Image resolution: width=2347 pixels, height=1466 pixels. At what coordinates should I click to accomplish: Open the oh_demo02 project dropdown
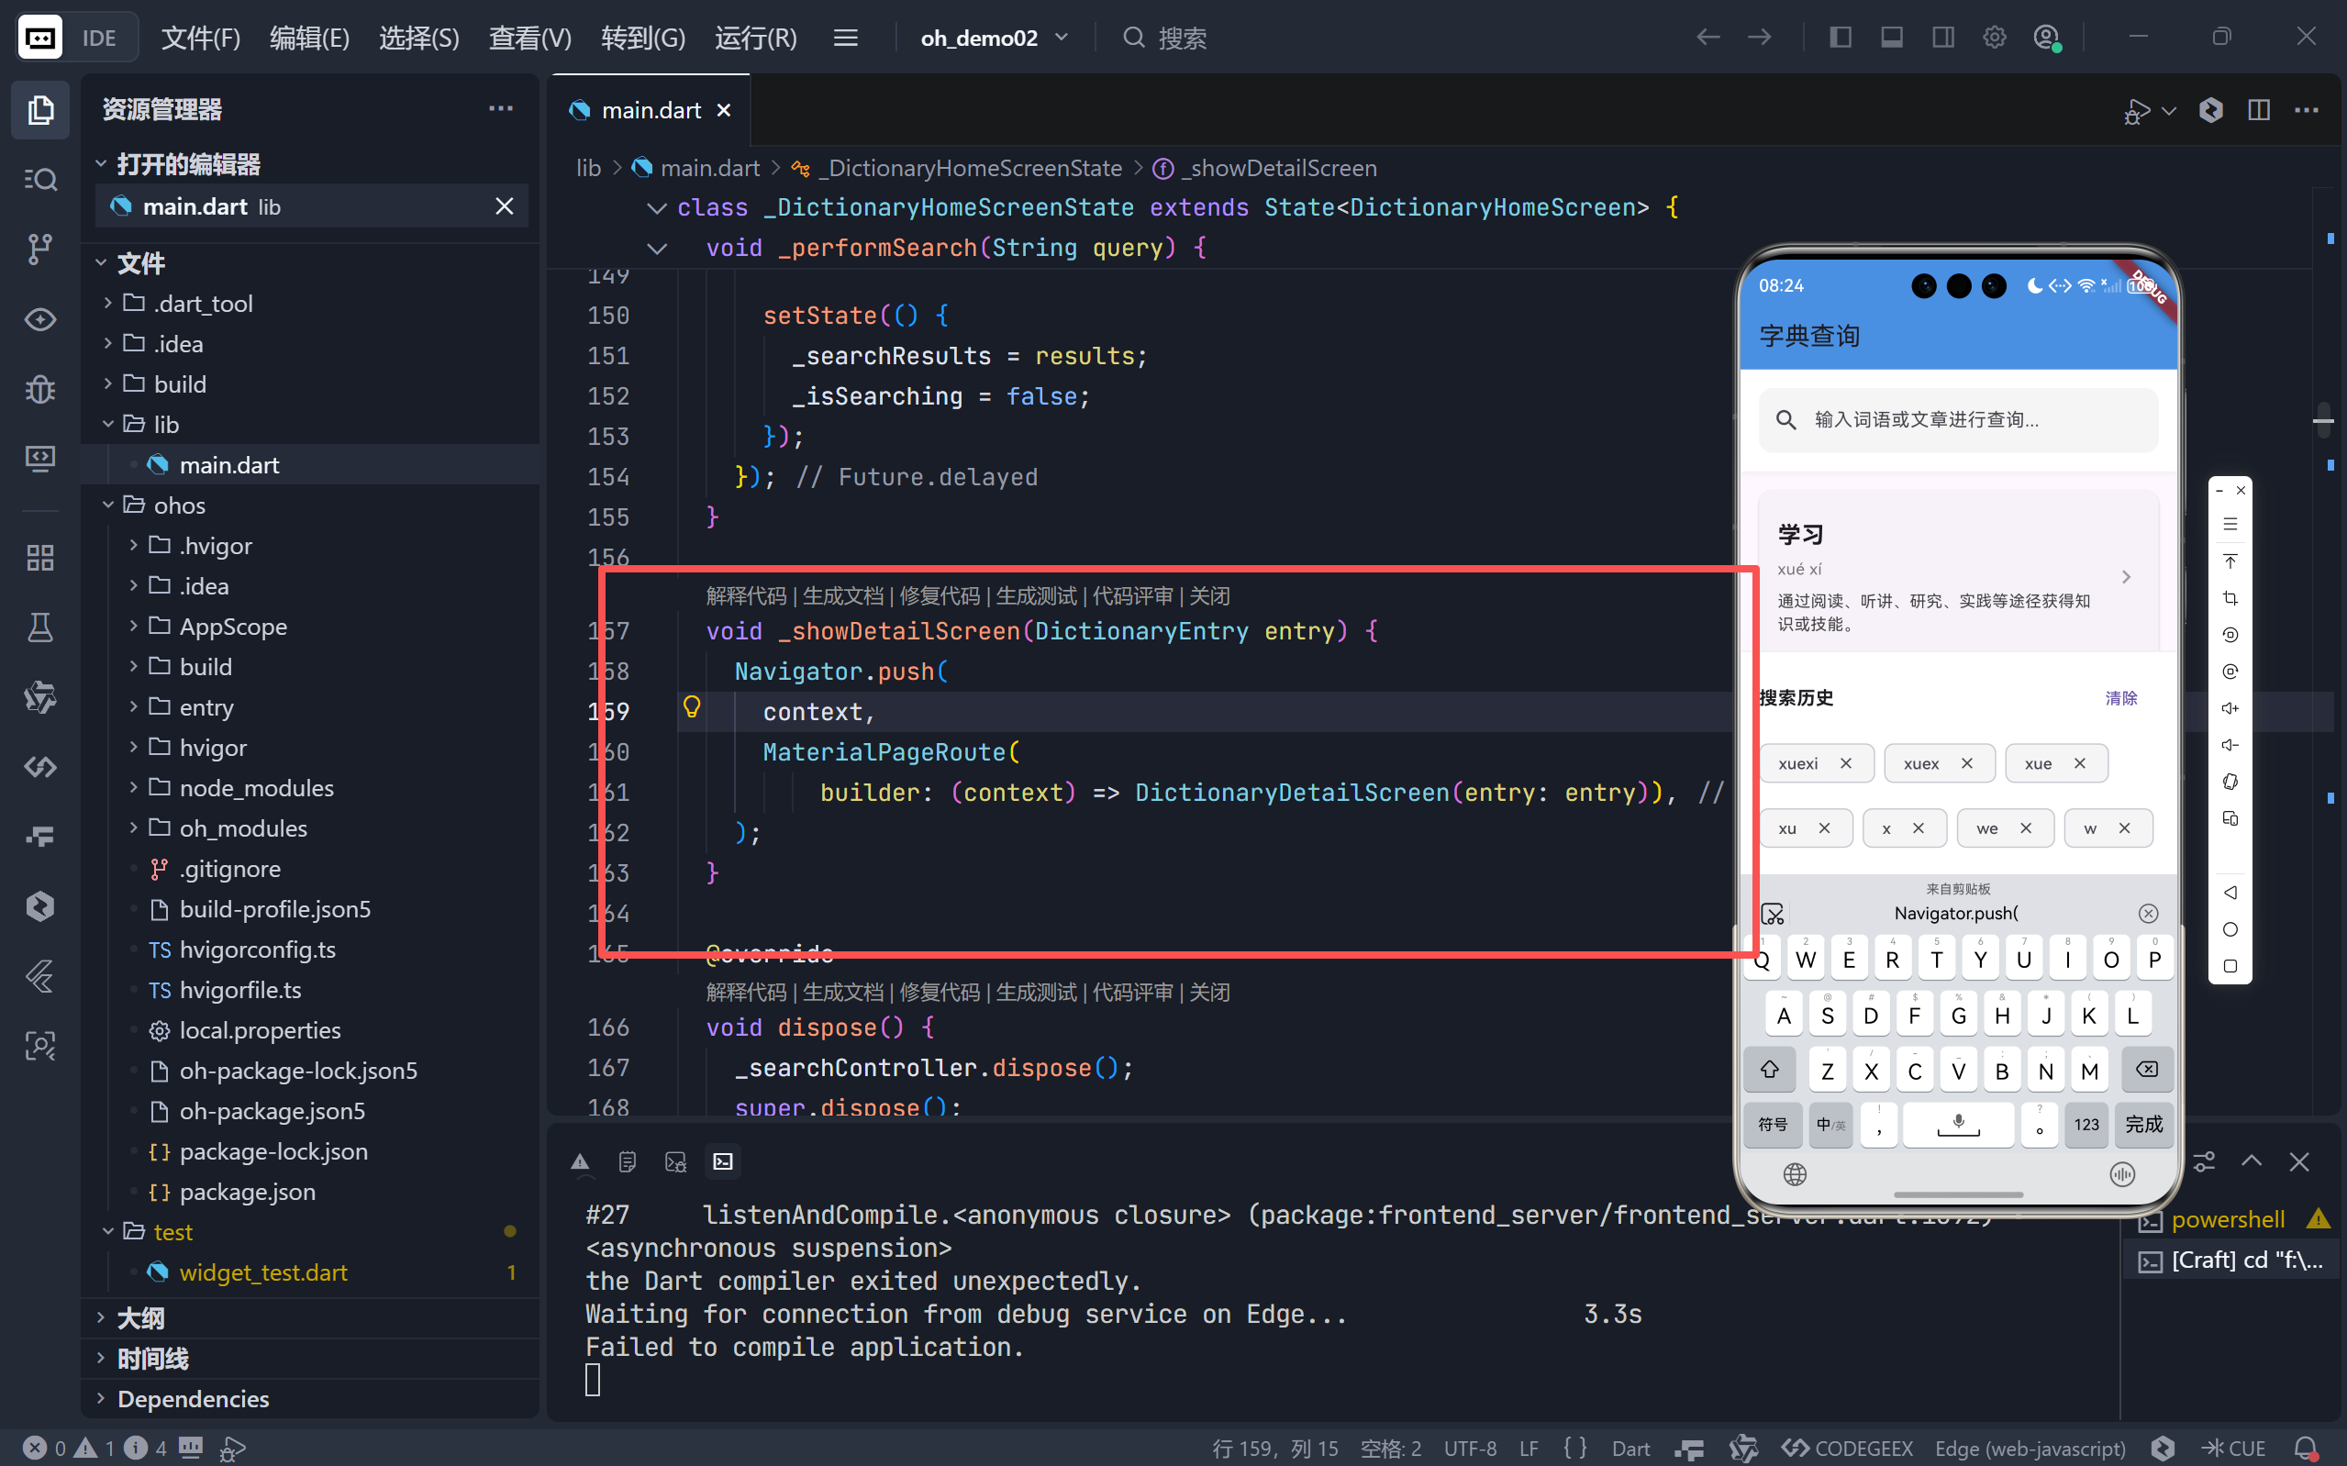(x=994, y=37)
